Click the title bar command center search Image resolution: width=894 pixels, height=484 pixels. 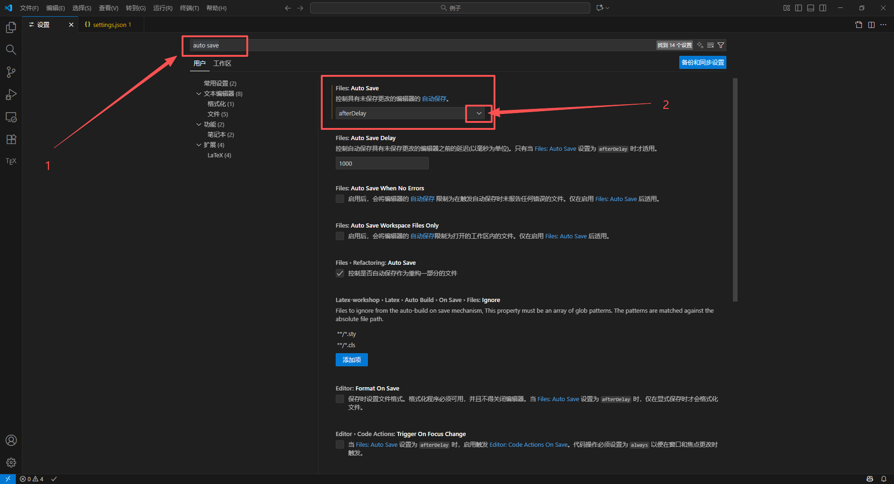coord(450,8)
